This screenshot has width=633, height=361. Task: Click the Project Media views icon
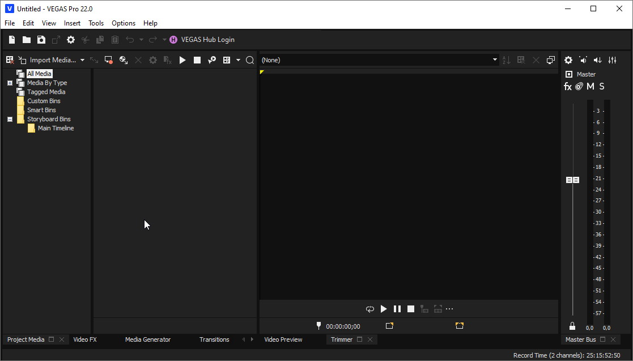tap(227, 60)
